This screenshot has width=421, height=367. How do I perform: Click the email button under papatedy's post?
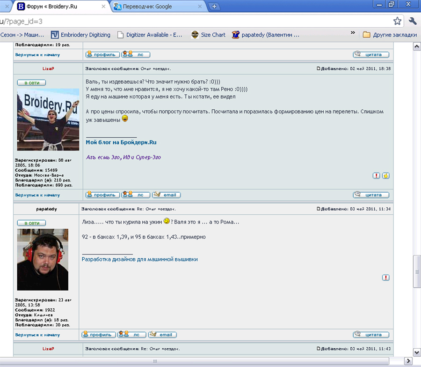point(162,335)
